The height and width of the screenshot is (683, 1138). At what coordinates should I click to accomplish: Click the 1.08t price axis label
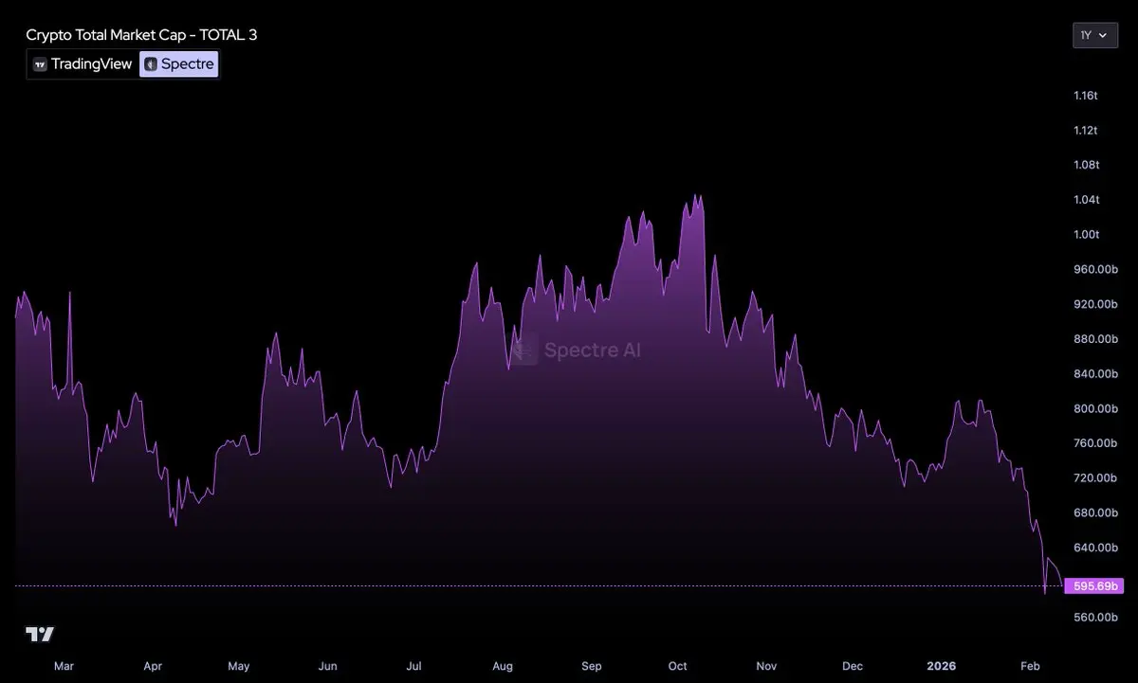(x=1086, y=165)
